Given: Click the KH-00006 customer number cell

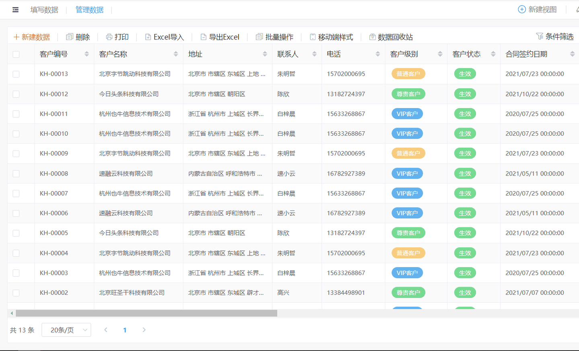Looking at the screenshot, I should click(54, 213).
